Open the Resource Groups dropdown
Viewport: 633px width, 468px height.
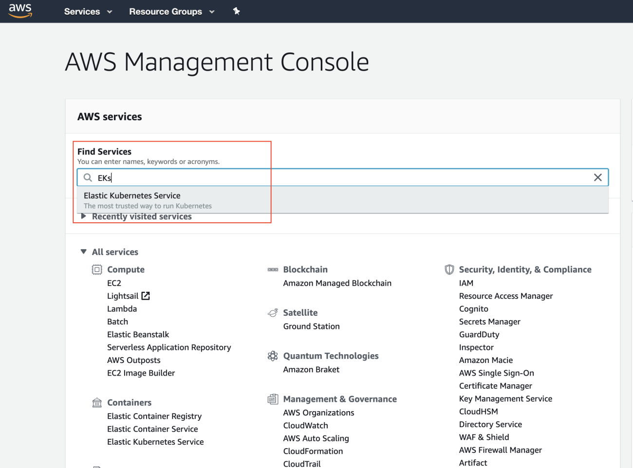[x=171, y=11]
